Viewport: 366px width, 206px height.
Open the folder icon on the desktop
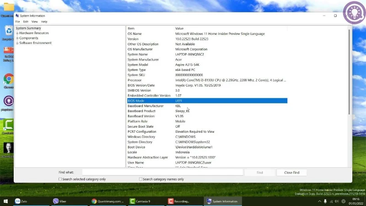pyautogui.click(x=9, y=7)
